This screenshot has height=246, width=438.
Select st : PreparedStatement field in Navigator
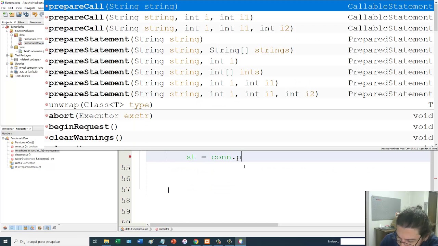pyautogui.click(x=28, y=167)
